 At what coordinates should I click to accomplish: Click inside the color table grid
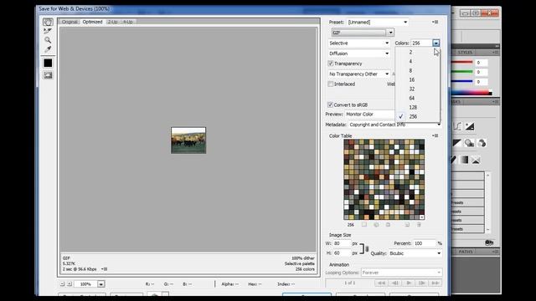(384, 179)
